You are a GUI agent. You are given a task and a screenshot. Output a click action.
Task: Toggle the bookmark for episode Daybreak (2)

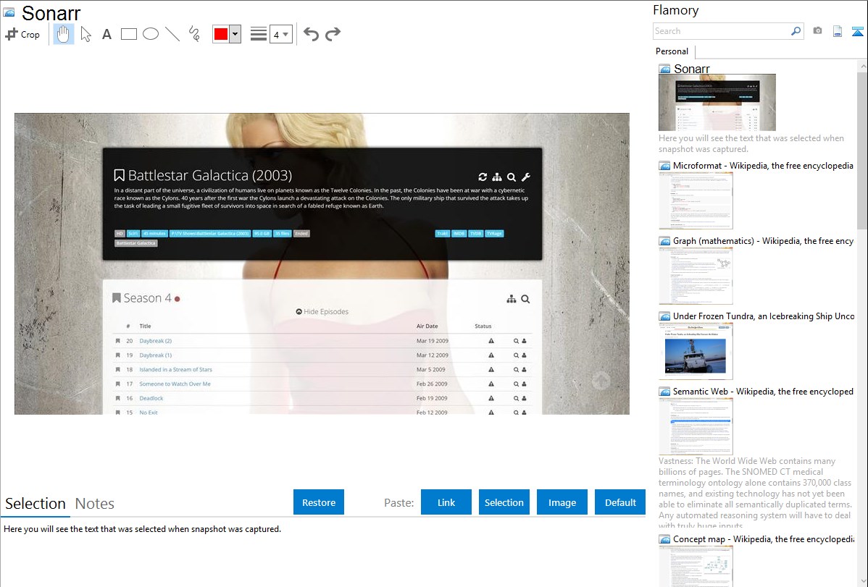(117, 341)
